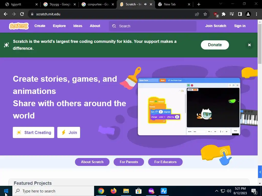Open a new browser tab
The image size is (262, 196).
pyautogui.click(x=199, y=4)
